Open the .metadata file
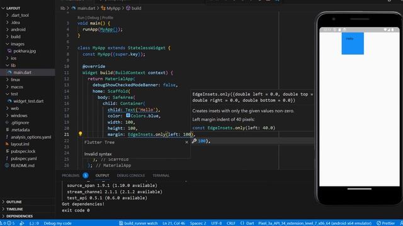The image size is (403, 226). pyautogui.click(x=20, y=130)
